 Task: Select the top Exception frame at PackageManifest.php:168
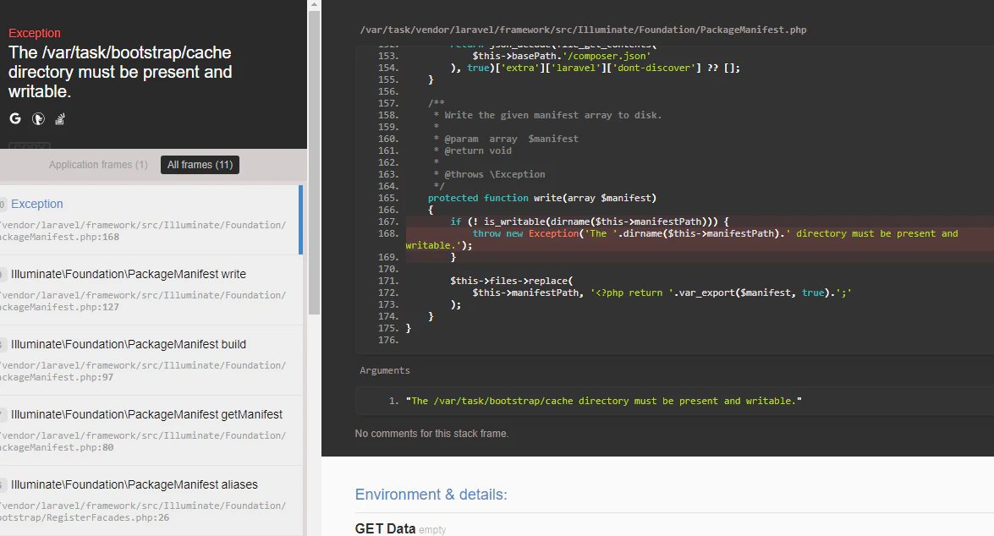151,220
